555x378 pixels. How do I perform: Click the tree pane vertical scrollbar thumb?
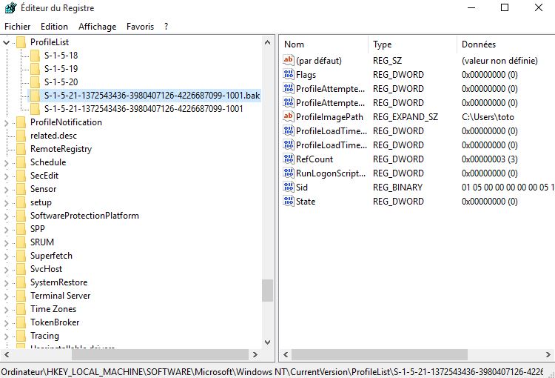(x=268, y=291)
